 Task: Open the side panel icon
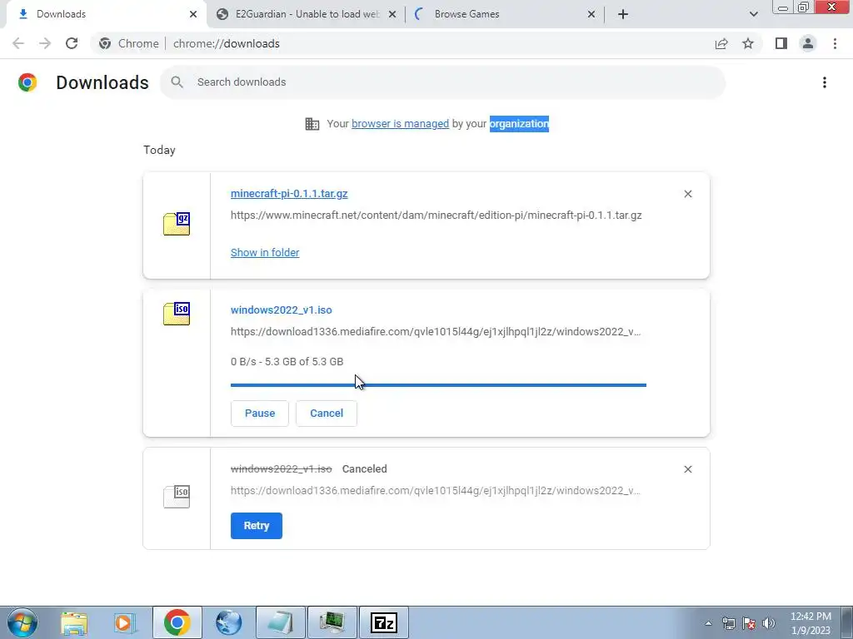(781, 43)
